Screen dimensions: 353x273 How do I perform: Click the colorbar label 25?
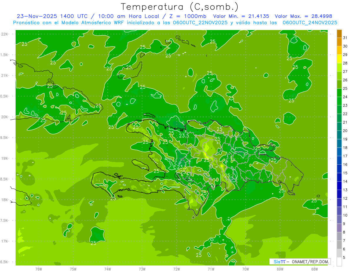pyautogui.click(x=345, y=88)
